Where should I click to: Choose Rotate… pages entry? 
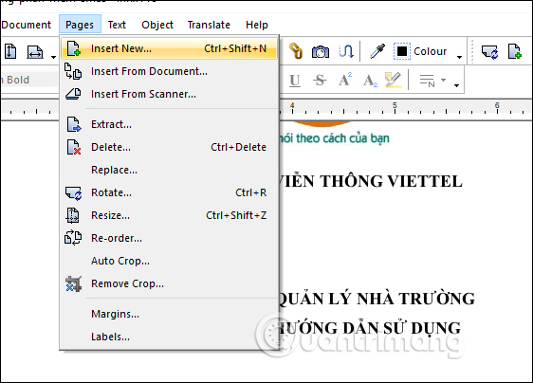coord(169,192)
